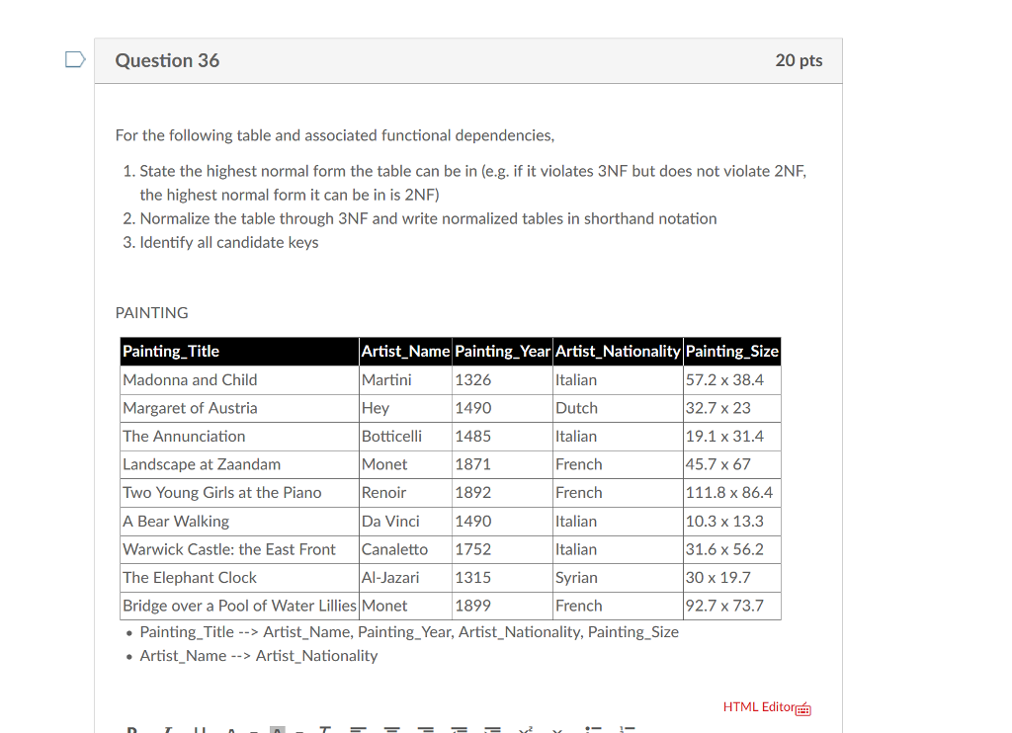This screenshot has height=733, width=1012.
Task: Click the 30 x 19.7 size cell
Action: (732, 578)
